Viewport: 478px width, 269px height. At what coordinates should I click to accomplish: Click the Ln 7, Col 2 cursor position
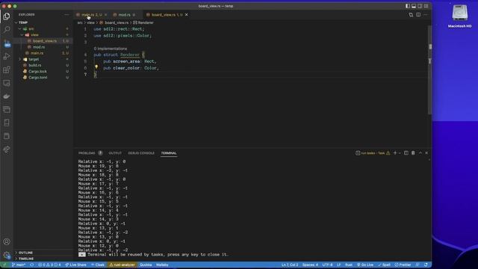290,265
